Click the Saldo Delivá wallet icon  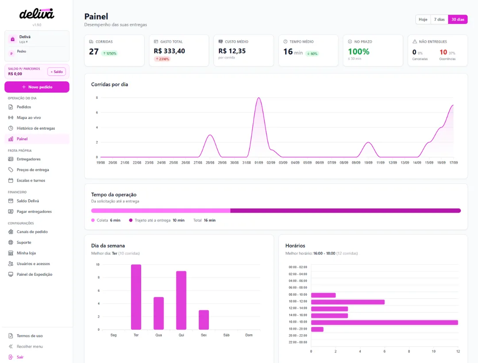[x=11, y=201]
